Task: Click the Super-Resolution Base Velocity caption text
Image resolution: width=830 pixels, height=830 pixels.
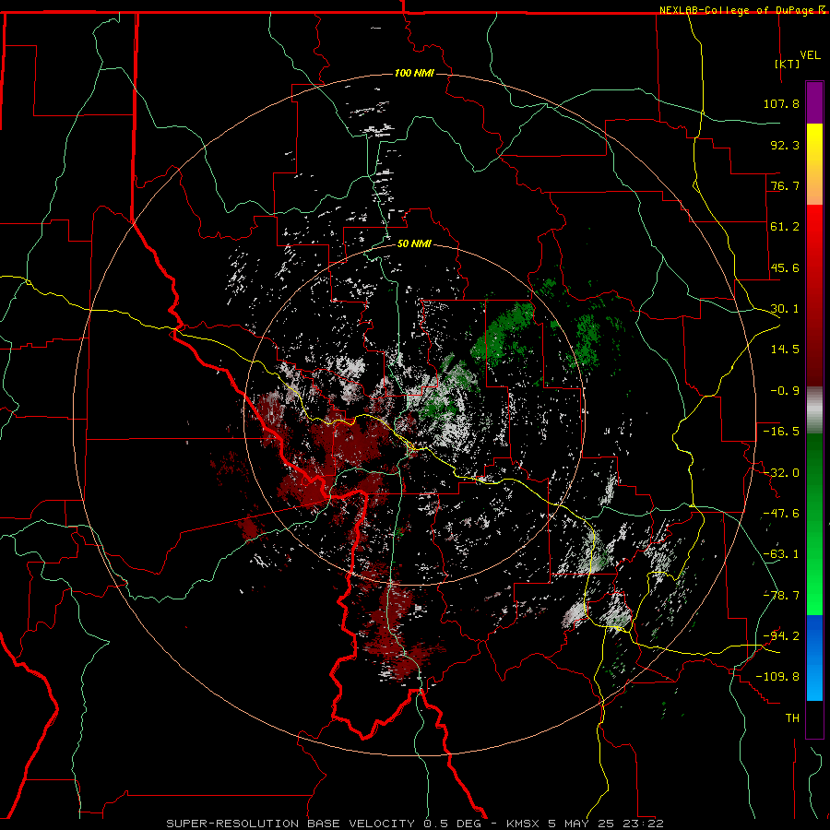Action: (x=415, y=824)
